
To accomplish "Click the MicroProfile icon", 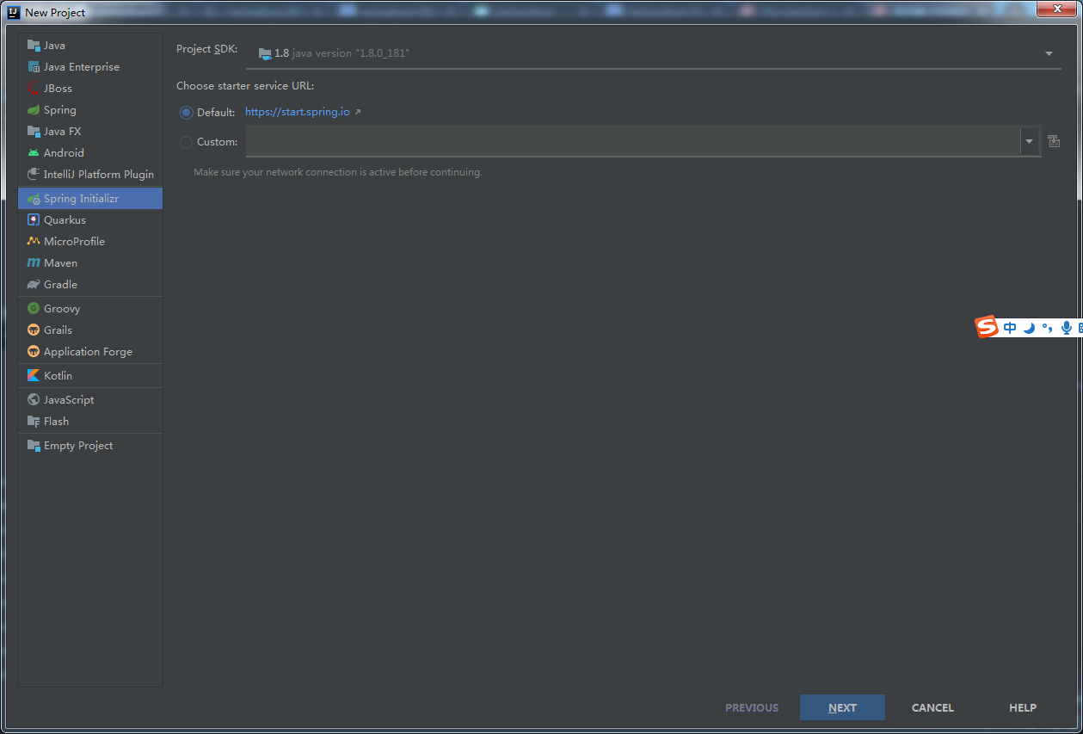I will pyautogui.click(x=34, y=242).
